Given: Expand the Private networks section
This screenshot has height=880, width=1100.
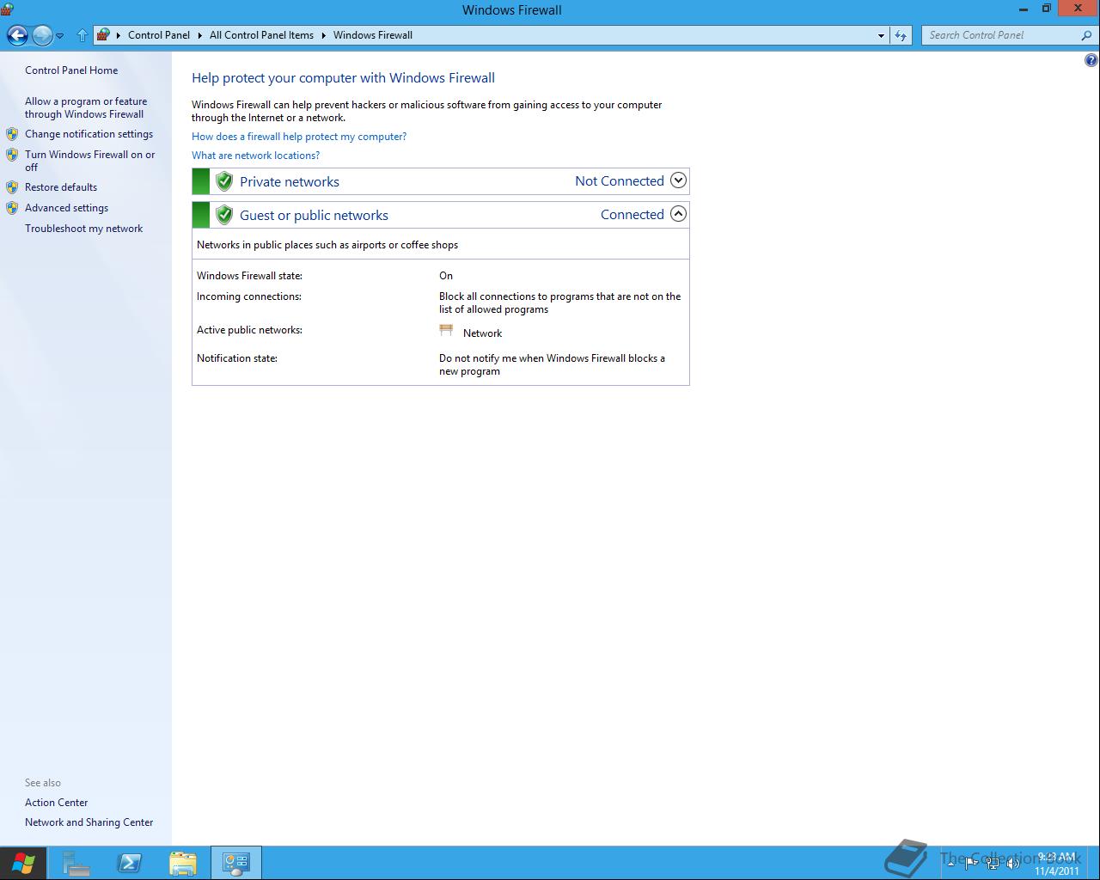Looking at the screenshot, I should click(678, 180).
